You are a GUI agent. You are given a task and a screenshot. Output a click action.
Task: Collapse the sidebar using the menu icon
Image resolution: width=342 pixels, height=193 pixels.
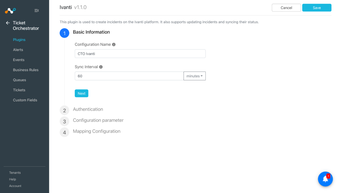[37, 10]
